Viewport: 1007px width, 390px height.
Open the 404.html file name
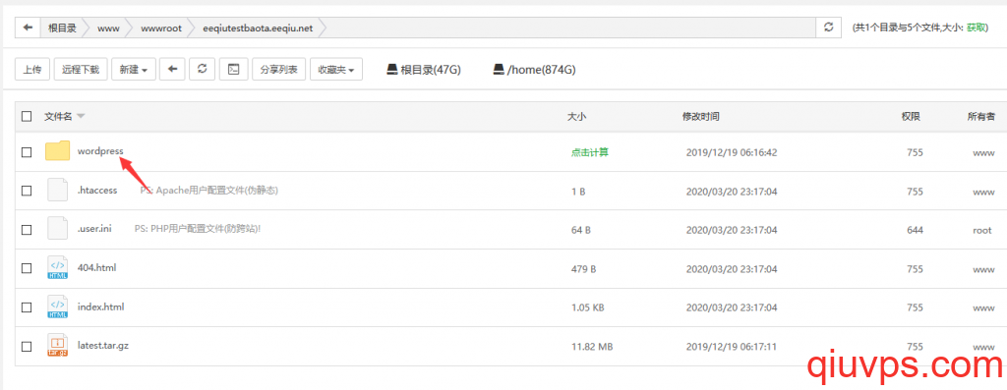(x=96, y=267)
